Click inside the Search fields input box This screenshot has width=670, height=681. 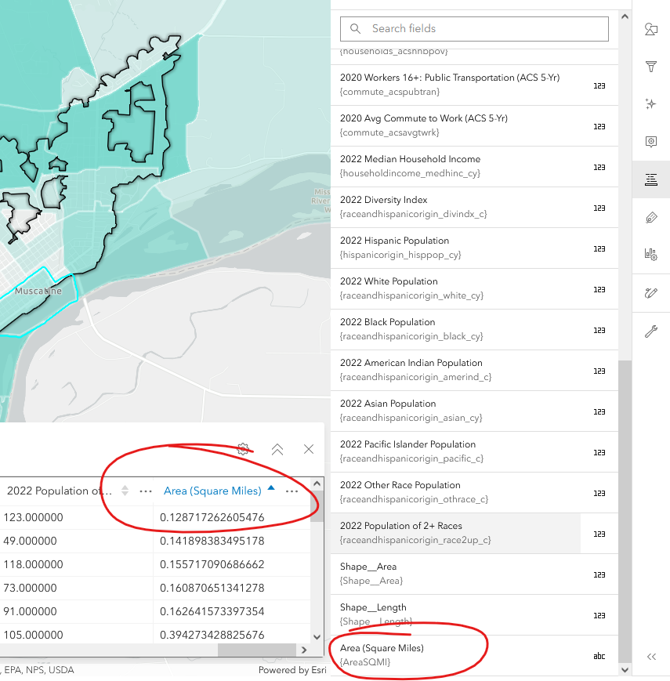[474, 28]
